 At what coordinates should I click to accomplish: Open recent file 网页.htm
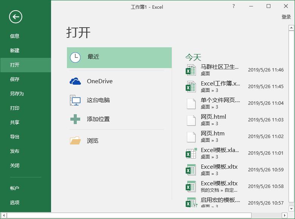click(x=235, y=137)
